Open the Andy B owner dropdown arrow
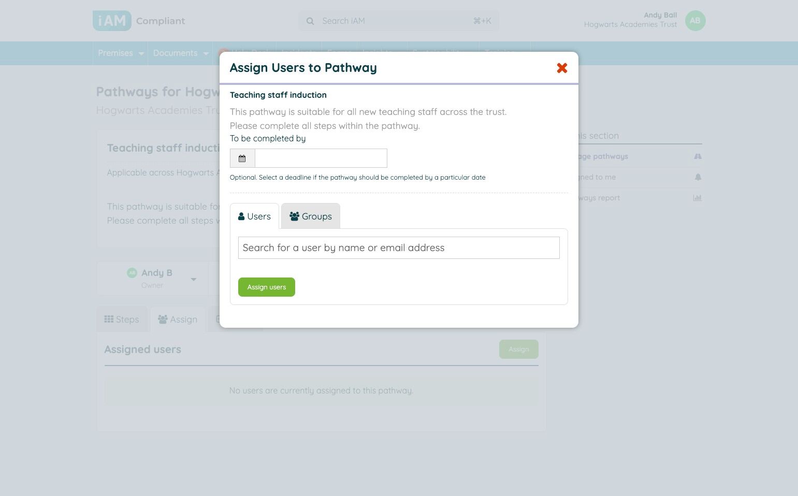Viewport: 798px width, 496px height. click(x=193, y=279)
